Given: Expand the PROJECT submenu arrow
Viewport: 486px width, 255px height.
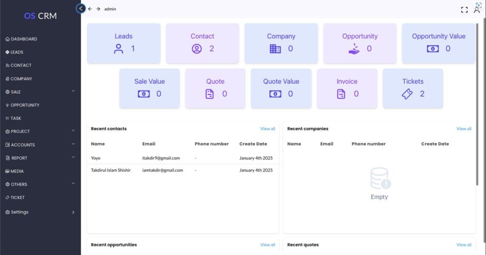Looking at the screenshot, I should (73, 131).
